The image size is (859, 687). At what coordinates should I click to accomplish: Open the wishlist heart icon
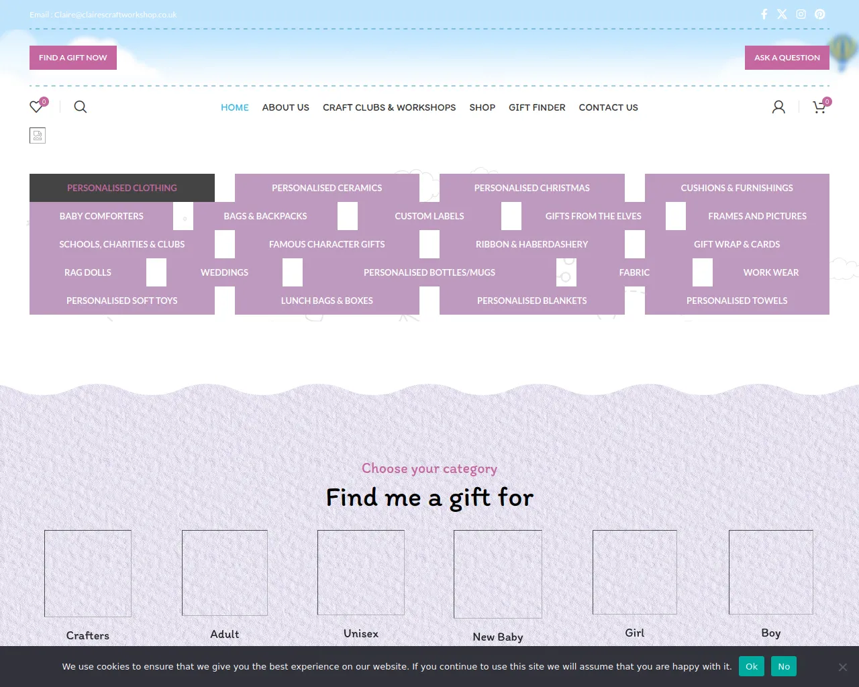(x=36, y=107)
